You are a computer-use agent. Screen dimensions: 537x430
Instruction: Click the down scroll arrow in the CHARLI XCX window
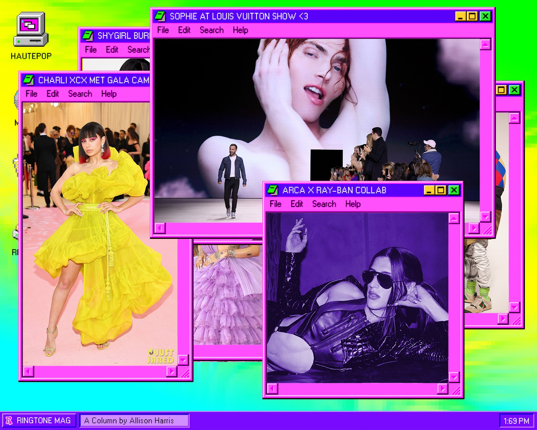click(x=183, y=360)
